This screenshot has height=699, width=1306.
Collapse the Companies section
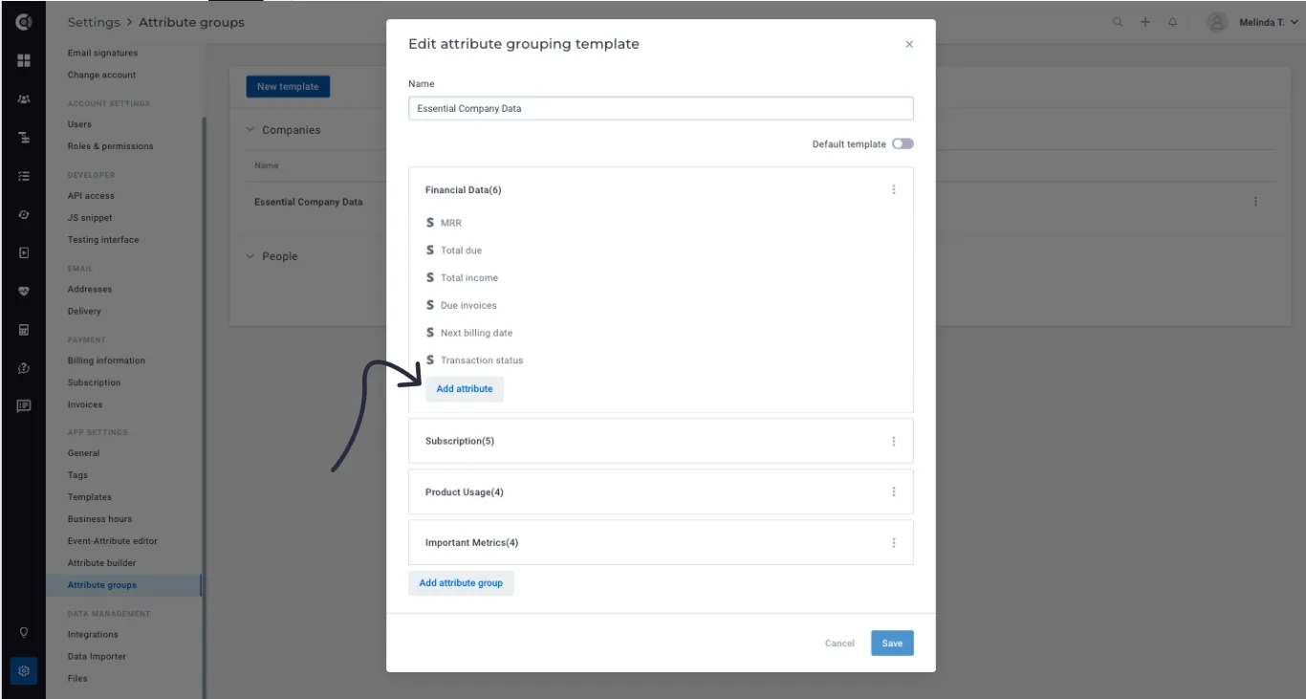[250, 130]
